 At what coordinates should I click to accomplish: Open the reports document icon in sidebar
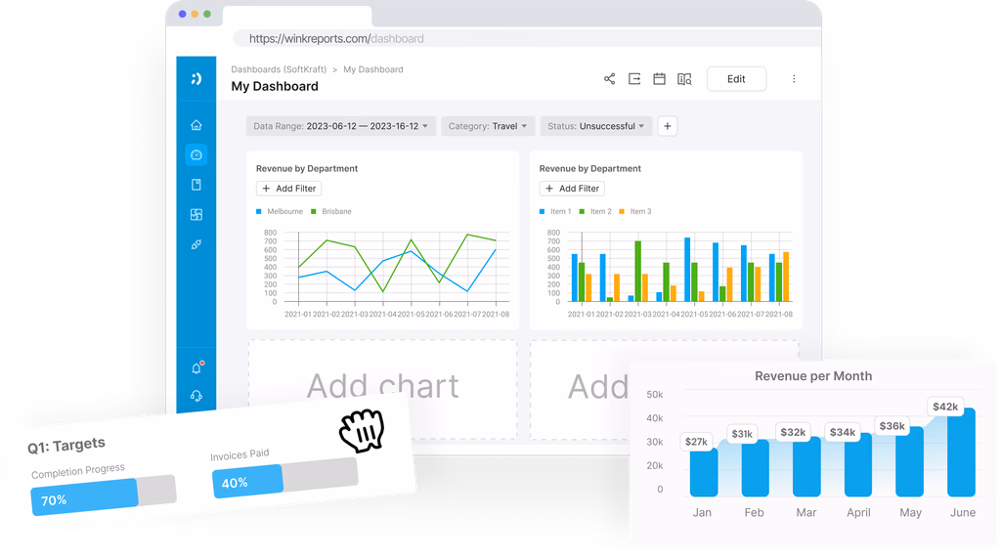(196, 185)
